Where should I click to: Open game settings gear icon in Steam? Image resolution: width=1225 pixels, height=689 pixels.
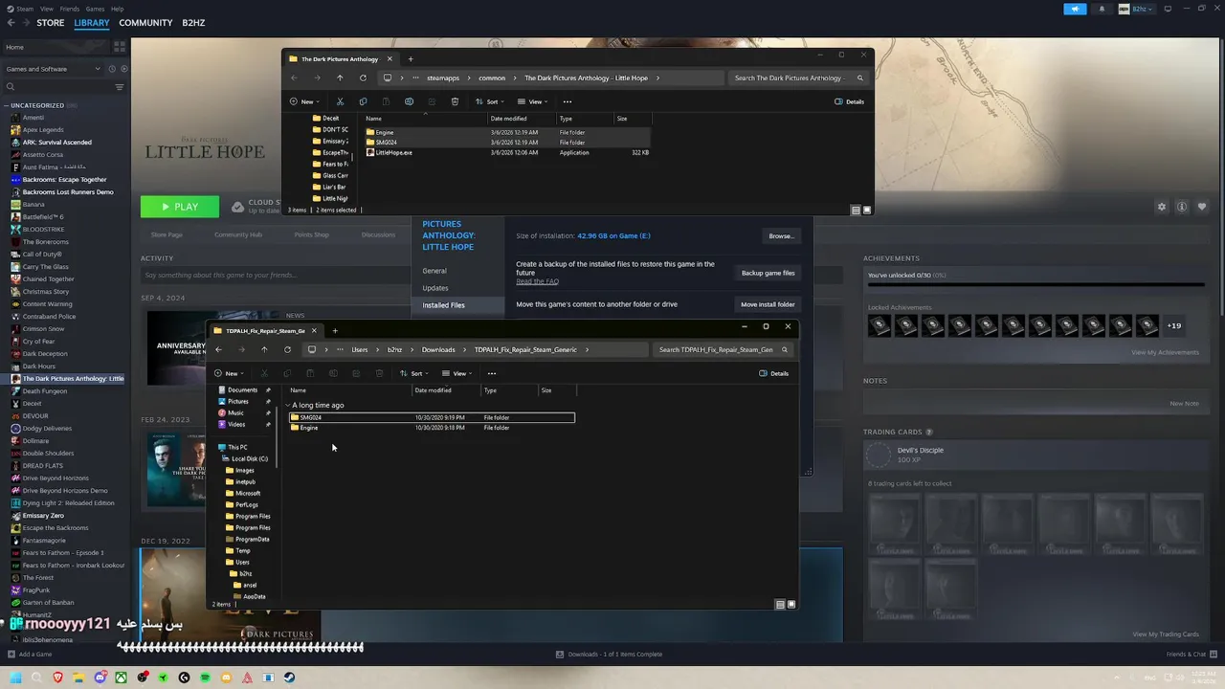[x=1162, y=207]
